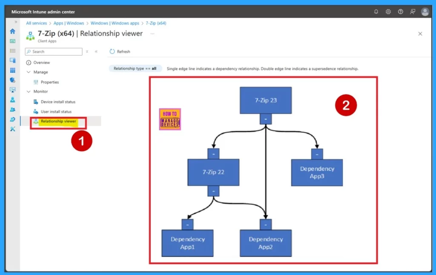Screen dimensions: 436x275
Task: Open Troubleshooting tools icon in sidebar
Action: [12, 129]
